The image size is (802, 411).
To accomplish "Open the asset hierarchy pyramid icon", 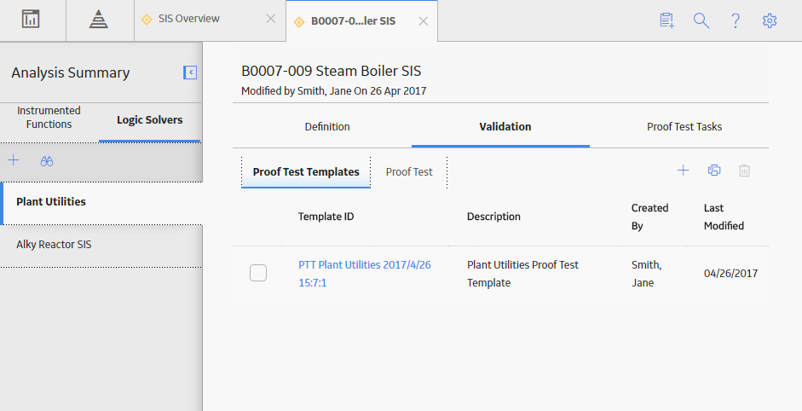I will point(98,20).
